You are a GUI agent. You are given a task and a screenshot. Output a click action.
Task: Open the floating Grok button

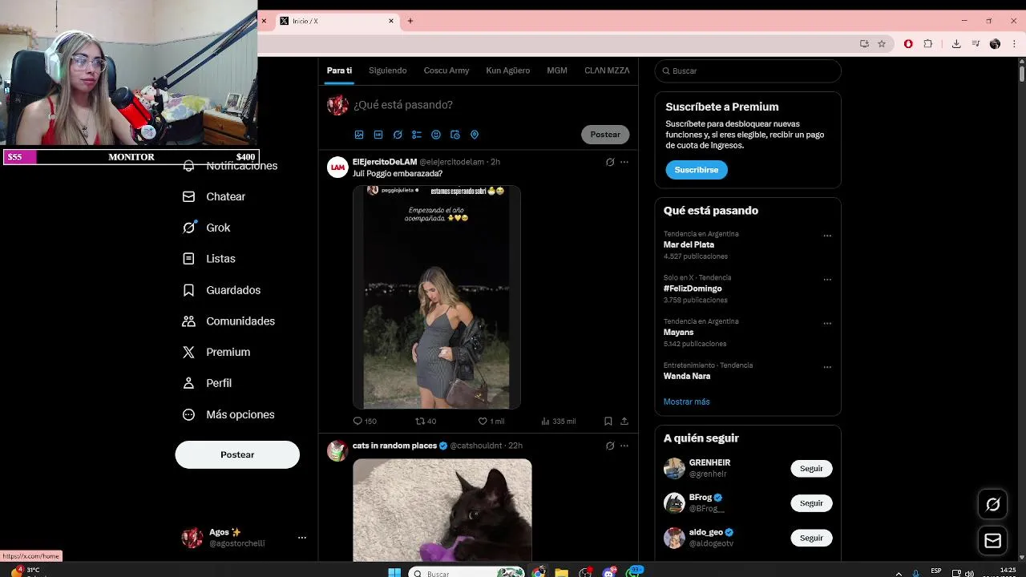point(993,504)
